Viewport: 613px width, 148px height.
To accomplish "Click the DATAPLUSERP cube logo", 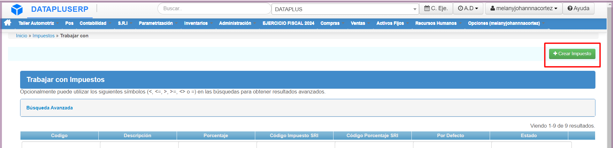I will (x=17, y=10).
